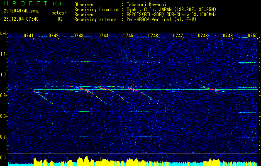Image resolution: width=261 pixels, height=166 pixels.
Task: Click the 0748 time marker
Action: (203, 36)
